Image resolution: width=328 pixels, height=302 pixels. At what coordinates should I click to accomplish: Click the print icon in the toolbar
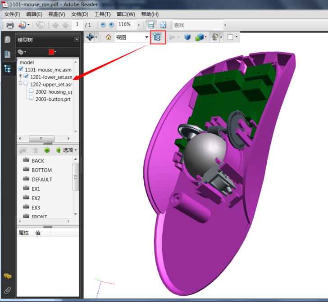[9, 25]
